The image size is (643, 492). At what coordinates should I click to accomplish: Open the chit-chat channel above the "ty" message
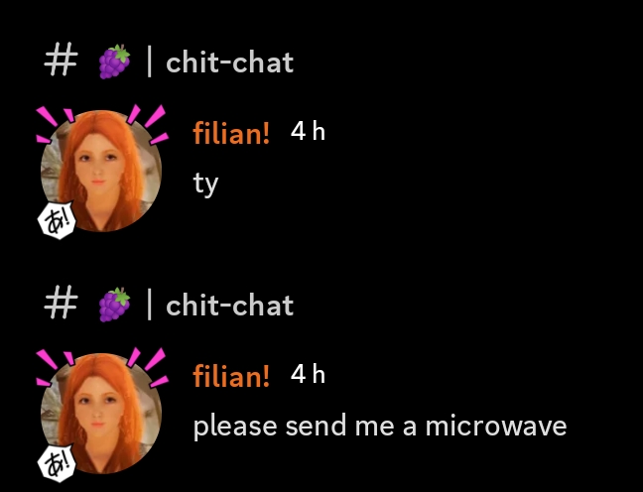tap(229, 62)
